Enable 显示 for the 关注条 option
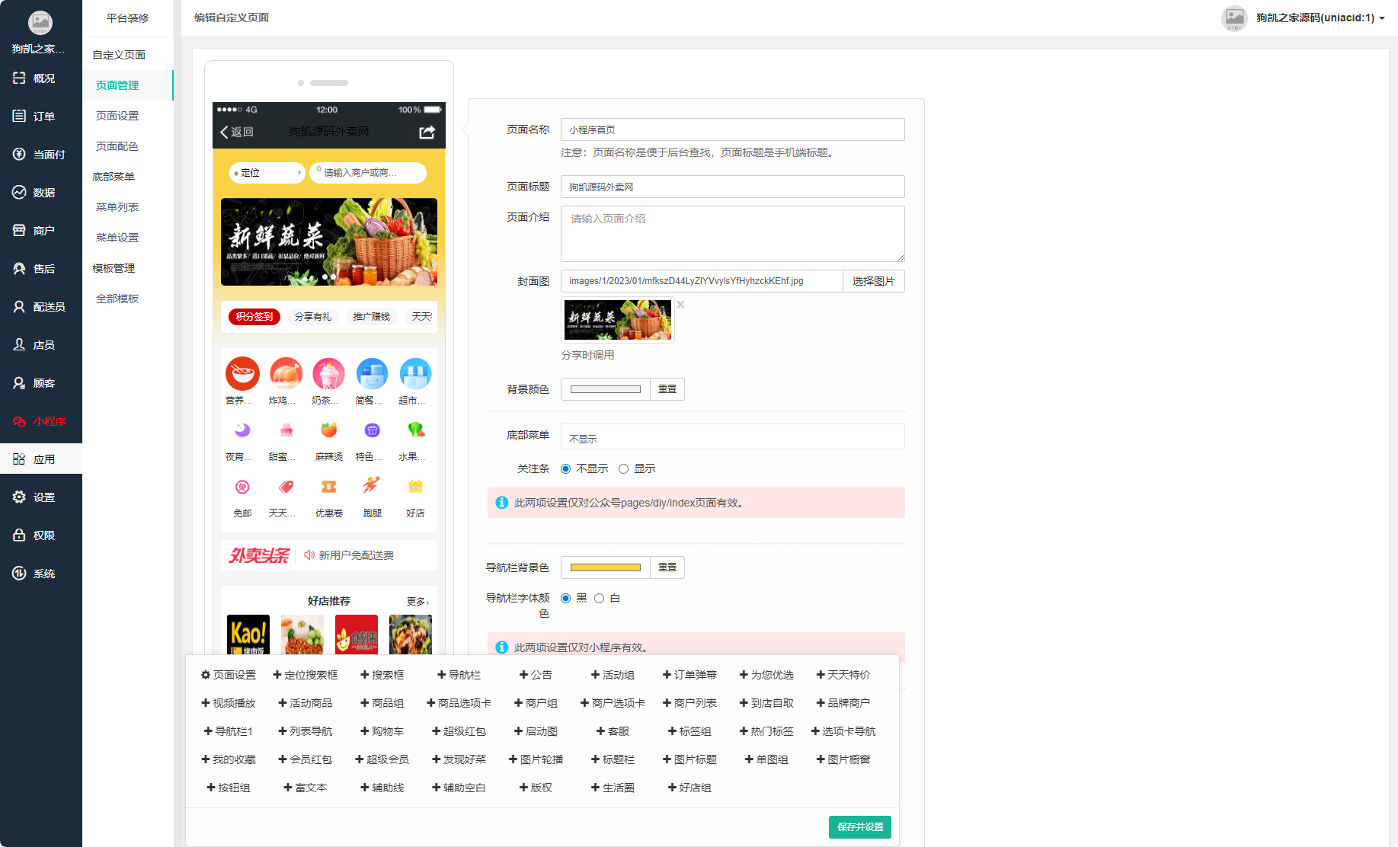 click(x=623, y=468)
